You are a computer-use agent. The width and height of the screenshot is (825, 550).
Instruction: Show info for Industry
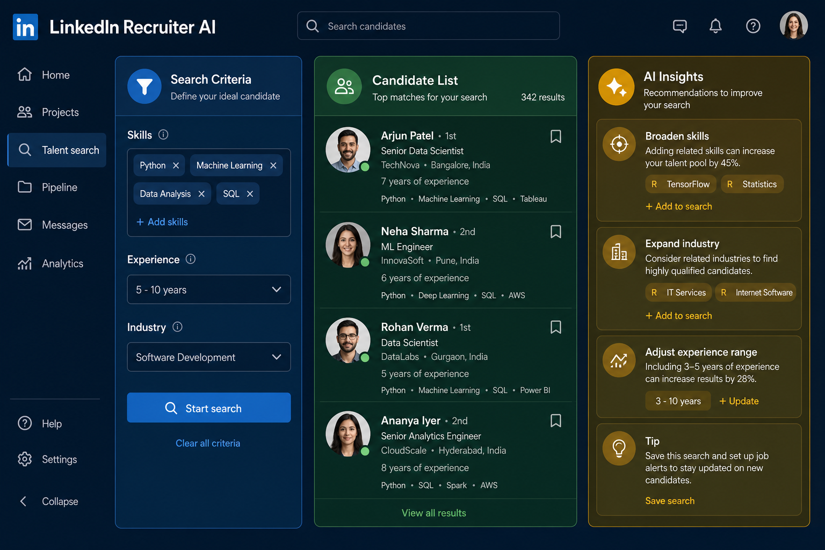(x=177, y=327)
